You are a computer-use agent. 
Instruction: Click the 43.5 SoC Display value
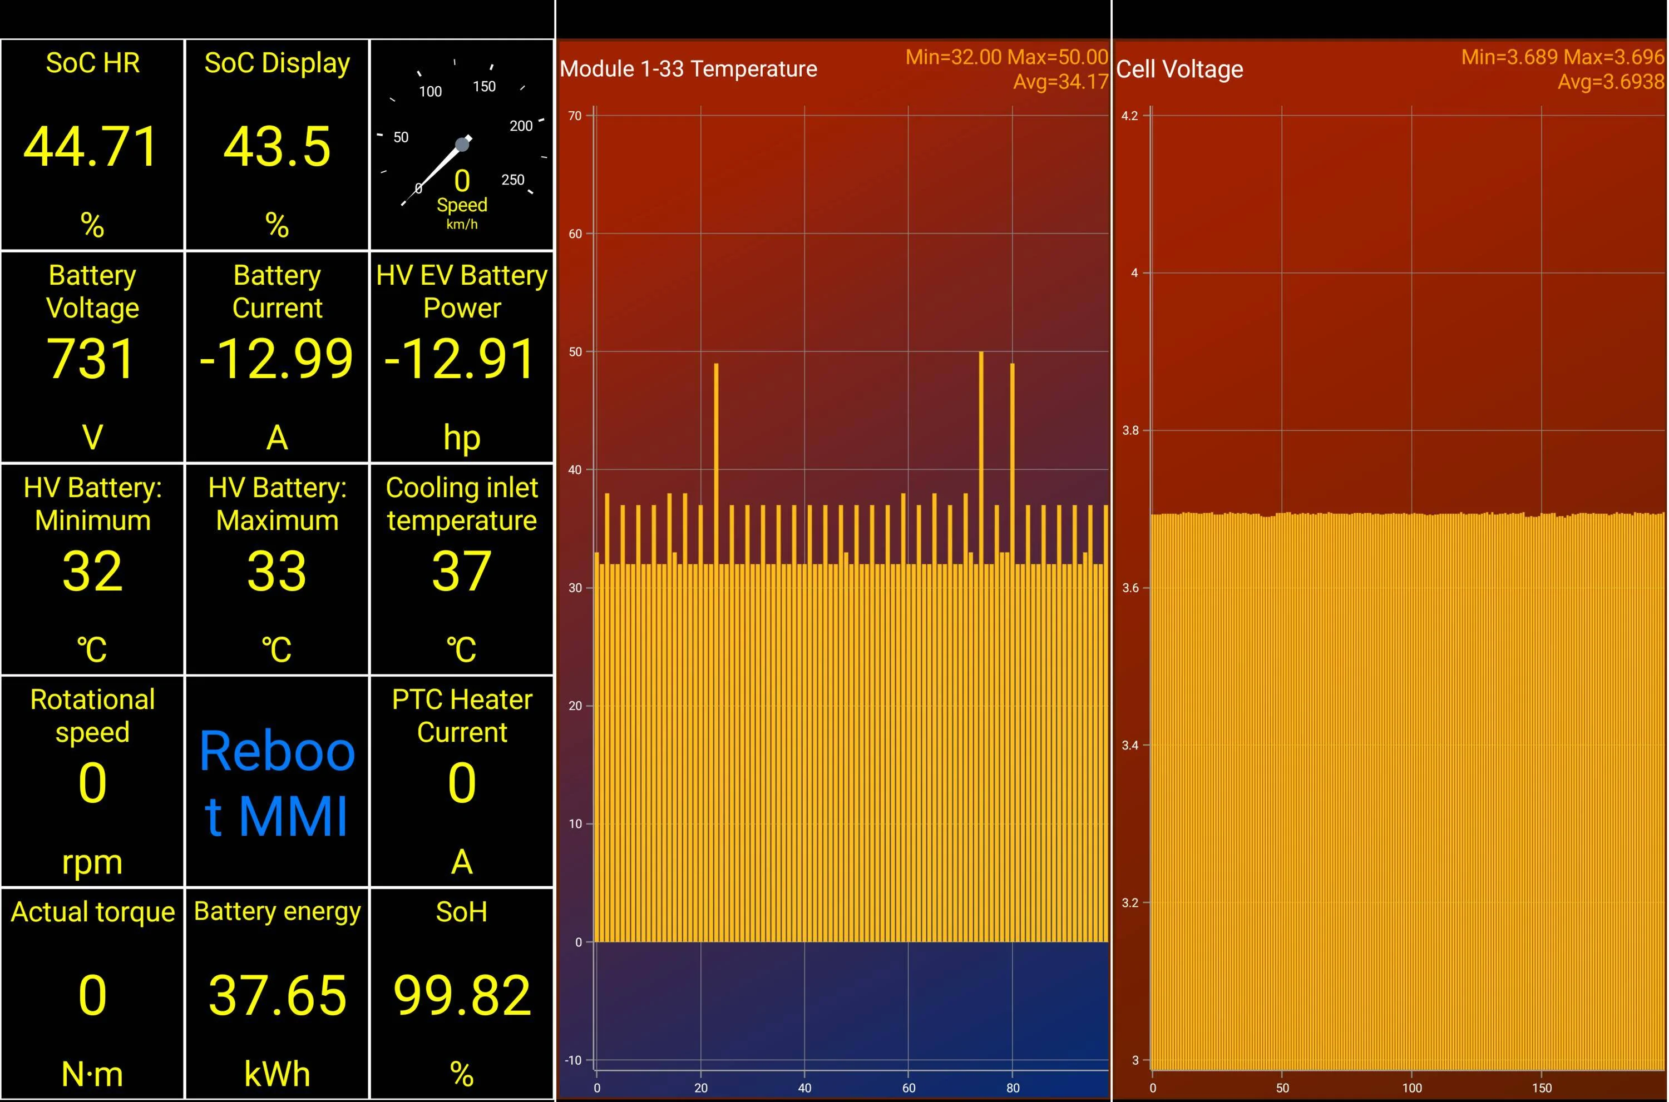[x=277, y=146]
